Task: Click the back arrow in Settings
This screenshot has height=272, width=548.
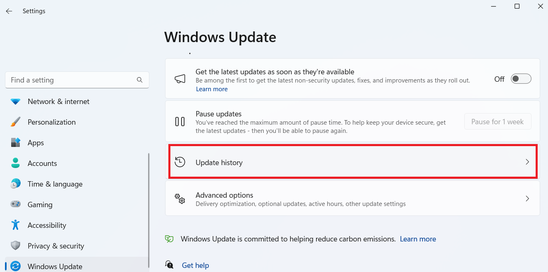Action: [9, 11]
